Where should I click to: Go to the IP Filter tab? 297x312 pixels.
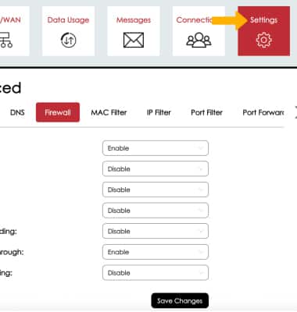[159, 112]
